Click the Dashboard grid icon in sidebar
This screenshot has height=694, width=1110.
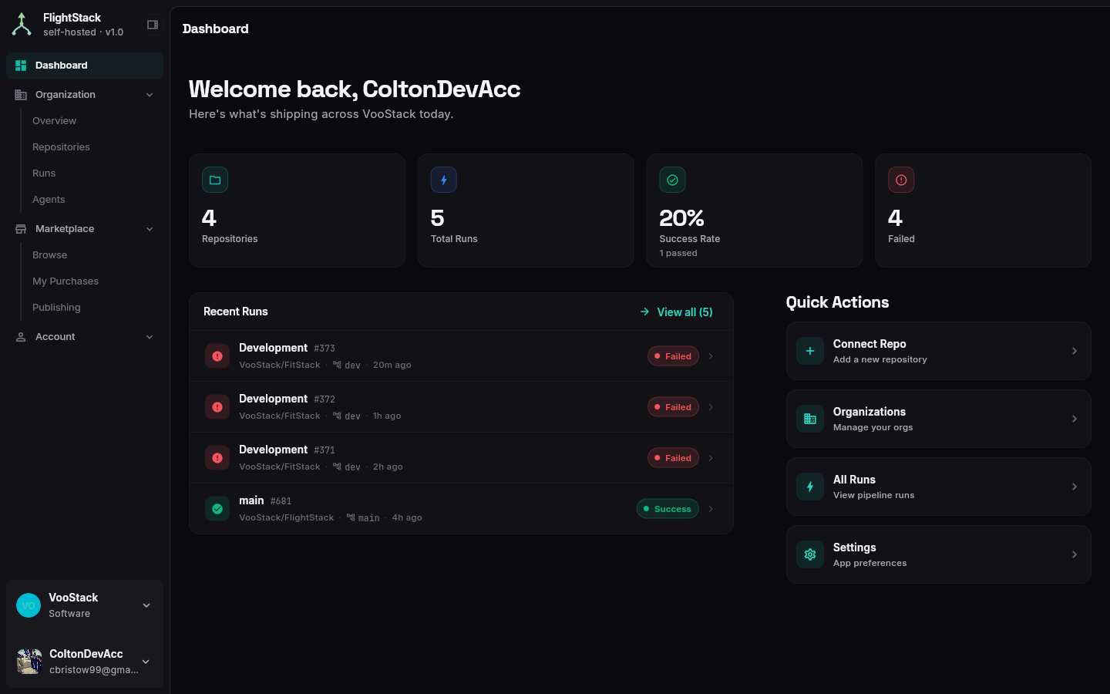pyautogui.click(x=21, y=66)
